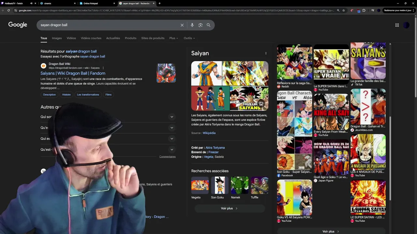Open the Akira Toriyama link
417x234 pixels.
click(215, 148)
